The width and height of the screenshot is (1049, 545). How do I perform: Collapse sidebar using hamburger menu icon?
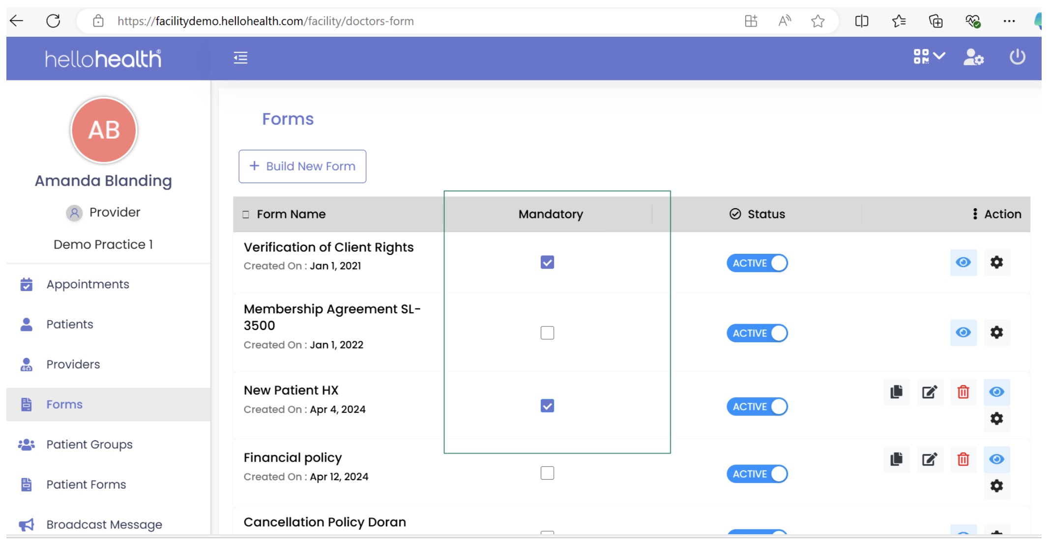(x=240, y=58)
